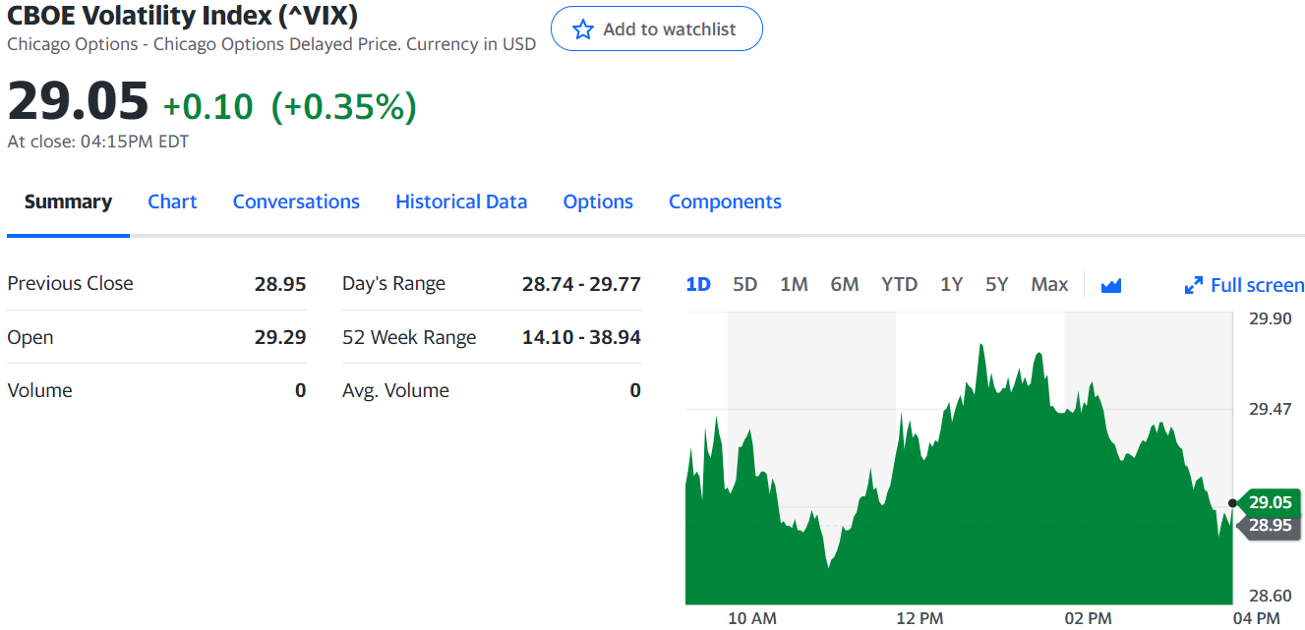
Task: Select the 1D chart range
Action: coord(698,284)
